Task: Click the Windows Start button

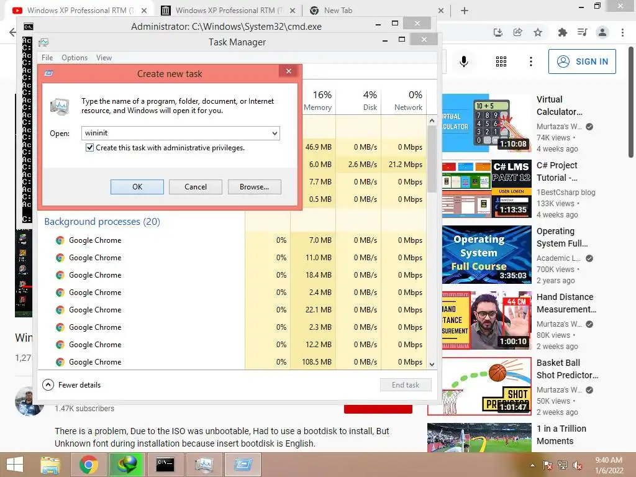Action: pos(15,465)
